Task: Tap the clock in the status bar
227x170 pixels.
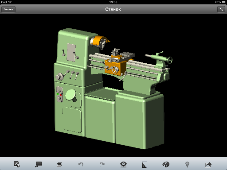Action: 113,2
